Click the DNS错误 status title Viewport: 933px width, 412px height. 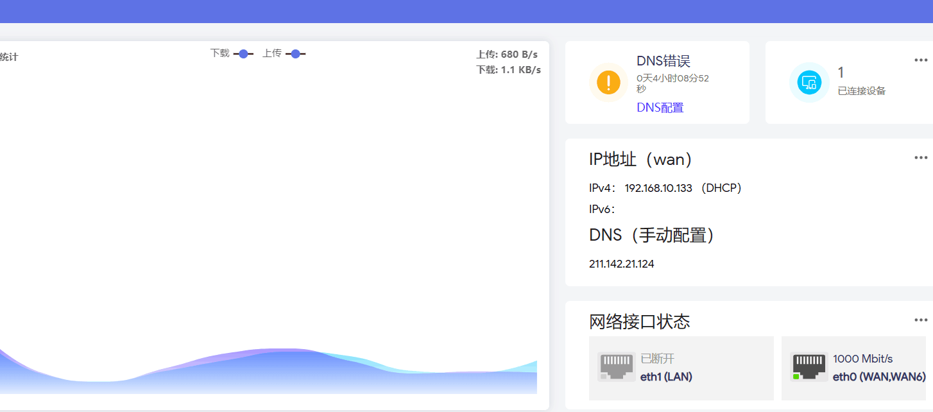(x=663, y=61)
